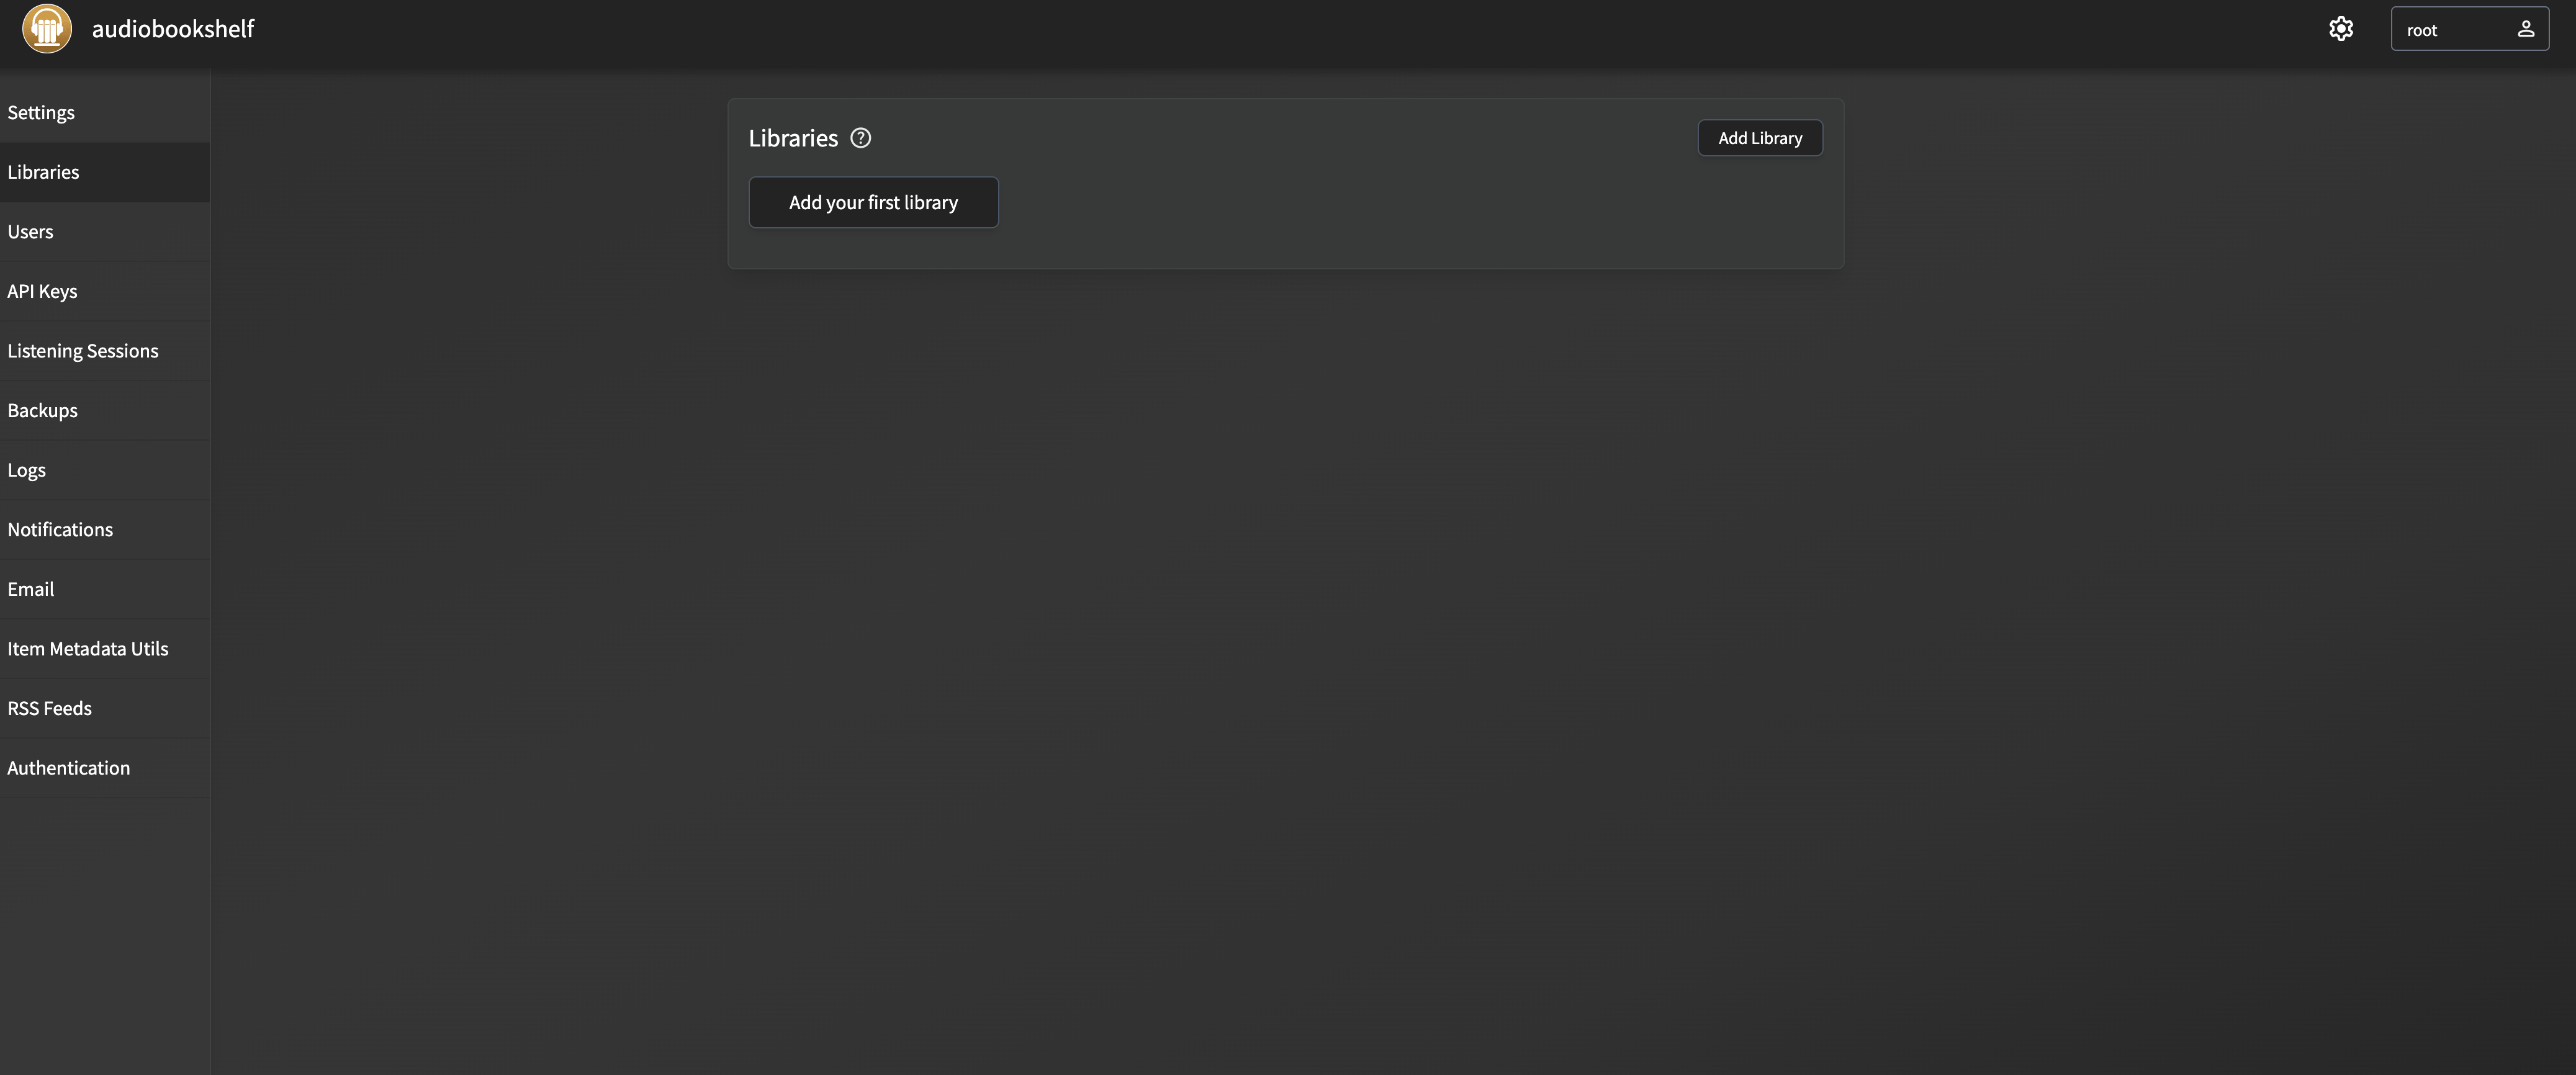Show the Logs page
This screenshot has height=1075, width=2576.
click(26, 470)
